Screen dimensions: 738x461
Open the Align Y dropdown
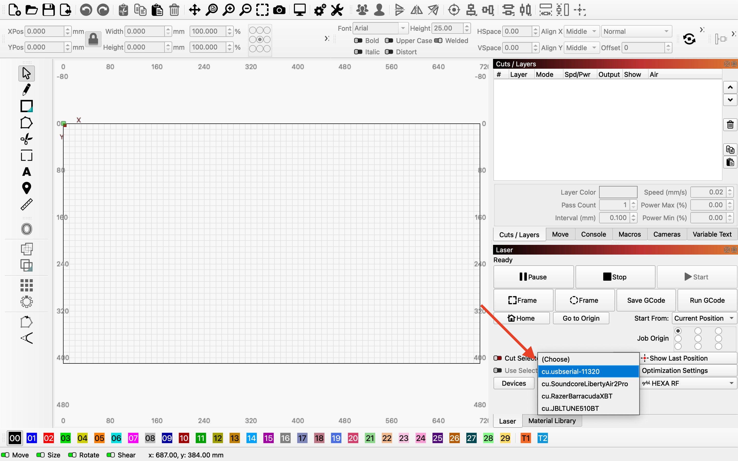click(581, 48)
